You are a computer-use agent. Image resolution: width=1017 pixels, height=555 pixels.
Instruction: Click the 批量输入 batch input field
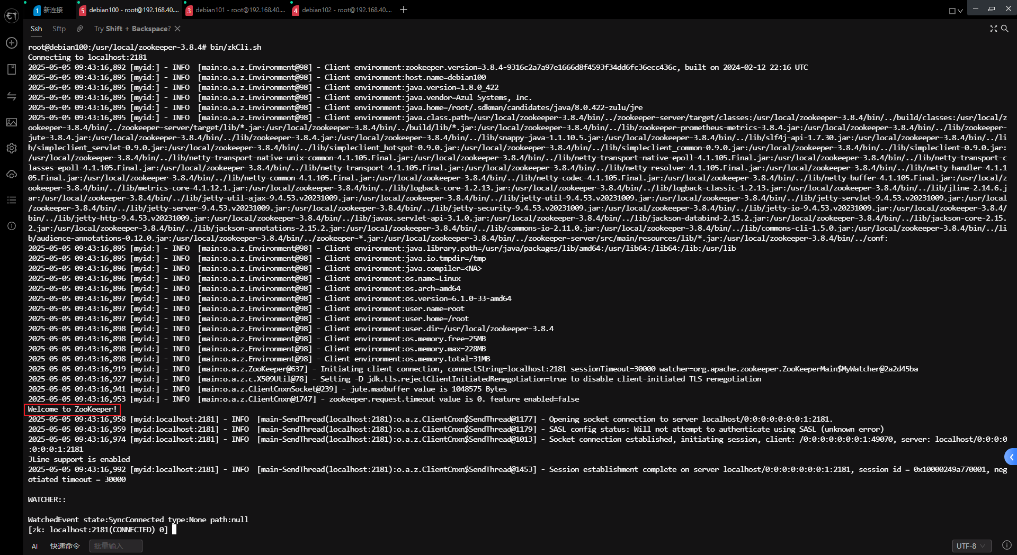pyautogui.click(x=115, y=546)
